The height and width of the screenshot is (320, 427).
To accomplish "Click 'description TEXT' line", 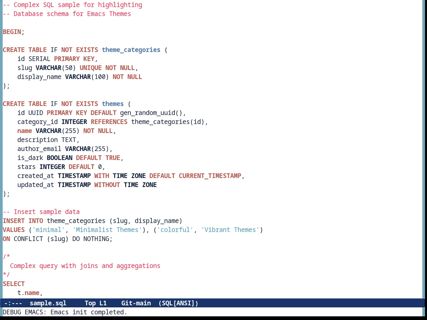I will point(48,140).
